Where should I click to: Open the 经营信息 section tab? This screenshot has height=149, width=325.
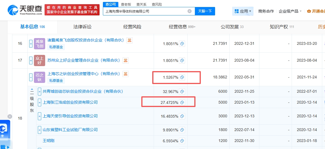click(182, 27)
